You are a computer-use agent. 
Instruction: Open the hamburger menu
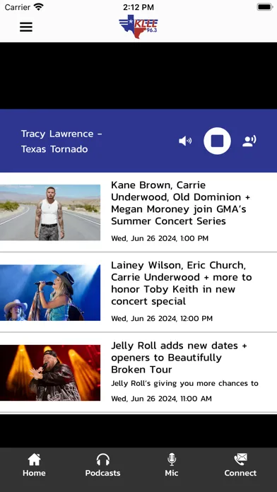click(x=26, y=27)
